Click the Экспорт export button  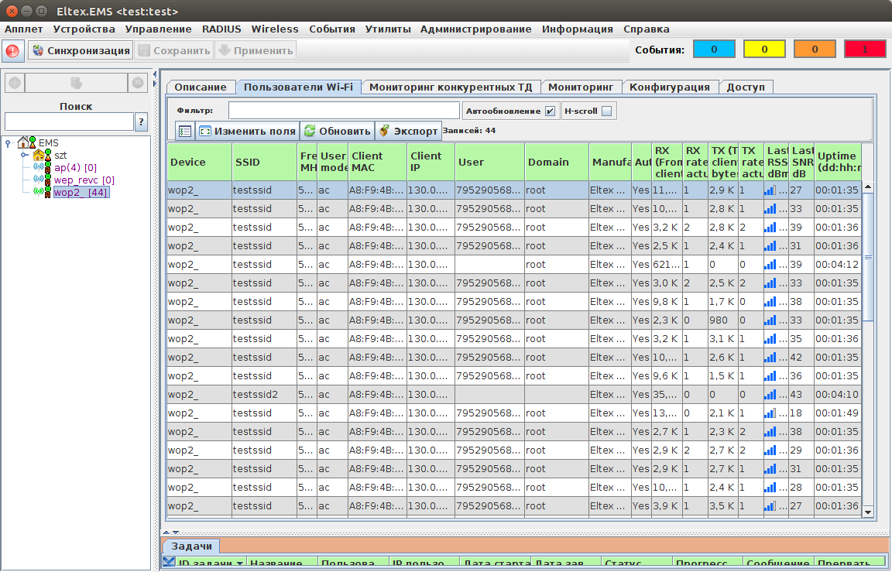[408, 131]
